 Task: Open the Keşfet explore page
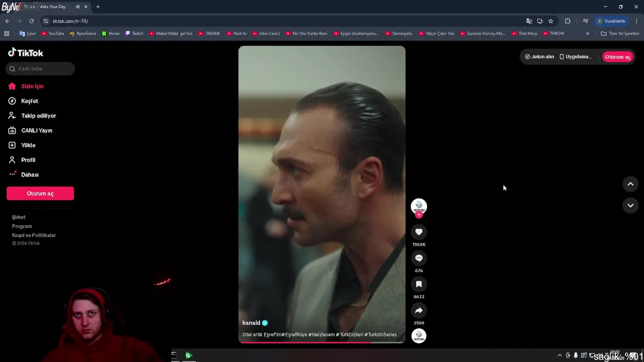[x=23, y=101]
